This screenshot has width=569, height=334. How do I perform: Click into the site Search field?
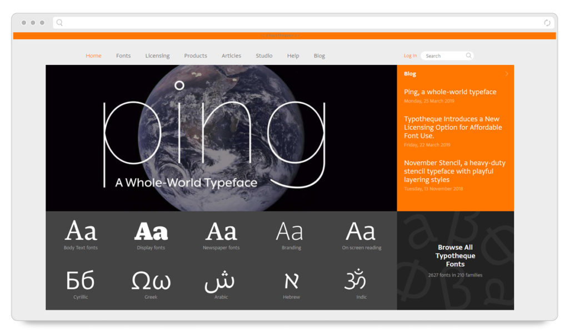pos(447,55)
